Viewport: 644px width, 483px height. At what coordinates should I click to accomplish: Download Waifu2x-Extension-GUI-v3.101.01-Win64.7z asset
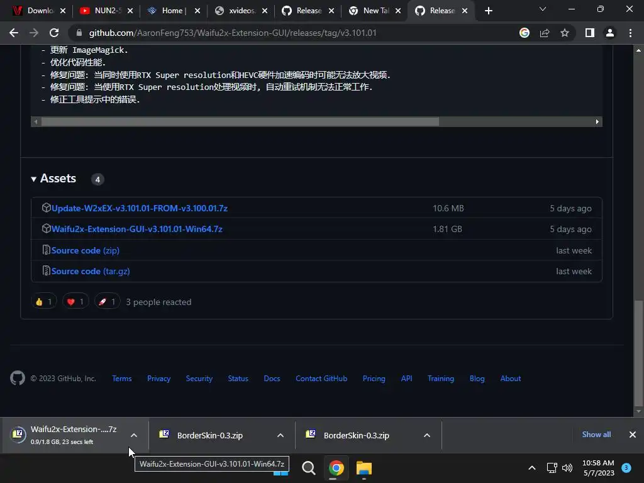[x=136, y=229]
